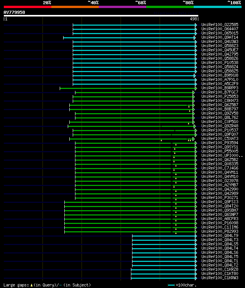Click the white query sequence bar
Screen dimensions: 245x288
pyautogui.click(x=101, y=16)
